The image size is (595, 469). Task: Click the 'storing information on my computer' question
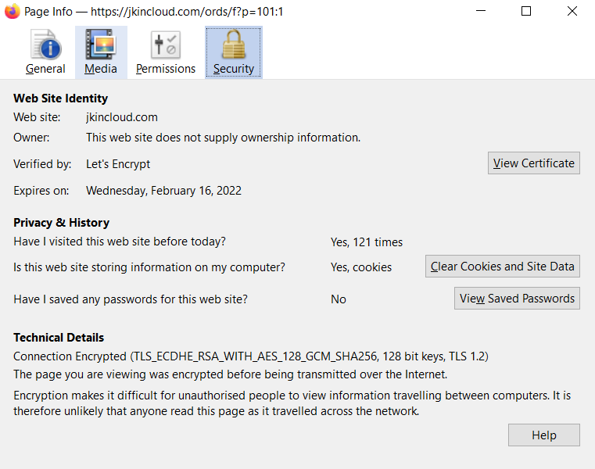coord(149,267)
